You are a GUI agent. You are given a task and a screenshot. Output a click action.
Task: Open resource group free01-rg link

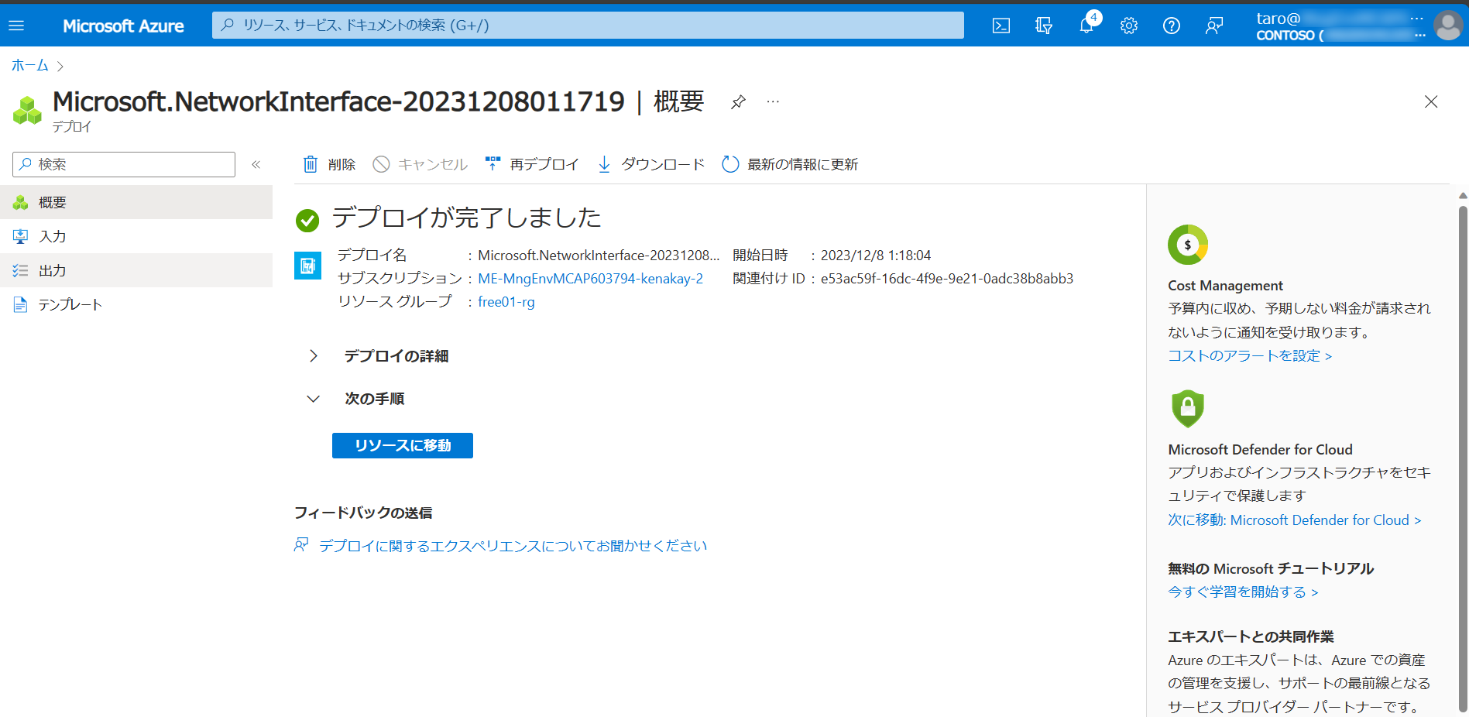pos(506,302)
